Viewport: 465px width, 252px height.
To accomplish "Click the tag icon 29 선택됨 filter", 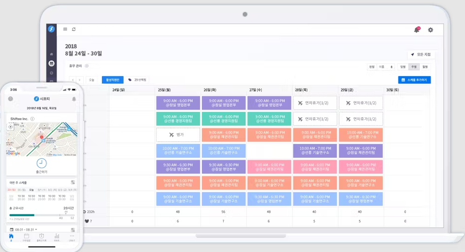I will (x=137, y=80).
